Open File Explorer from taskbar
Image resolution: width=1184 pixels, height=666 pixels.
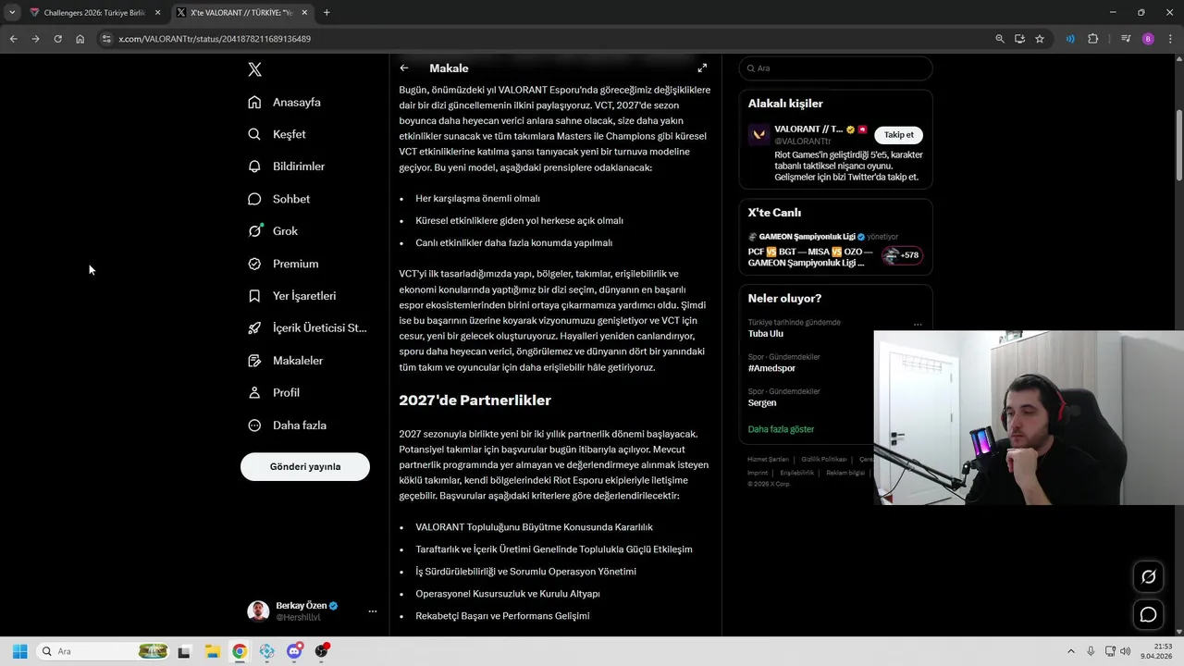click(212, 651)
